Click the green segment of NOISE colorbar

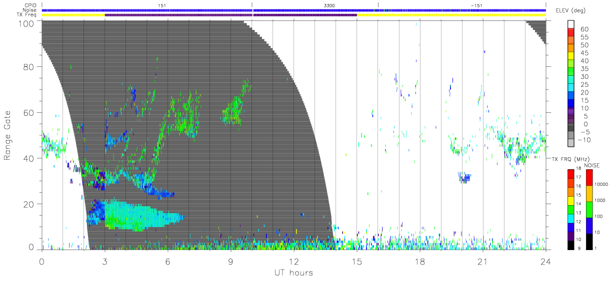click(589, 209)
